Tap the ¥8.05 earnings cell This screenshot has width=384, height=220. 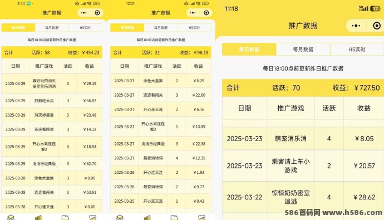[364, 138]
